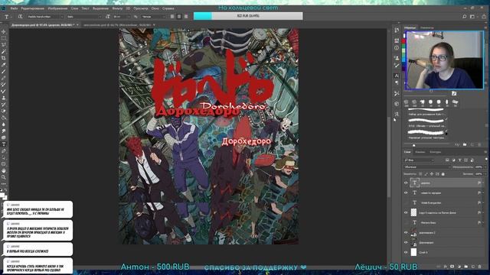
Task: Select the Crop tool
Action: click(x=4, y=58)
